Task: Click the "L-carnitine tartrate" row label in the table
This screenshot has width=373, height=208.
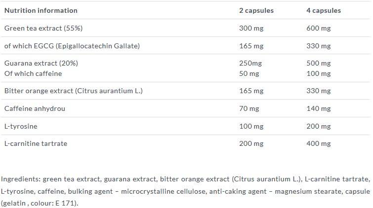Action: click(36, 143)
